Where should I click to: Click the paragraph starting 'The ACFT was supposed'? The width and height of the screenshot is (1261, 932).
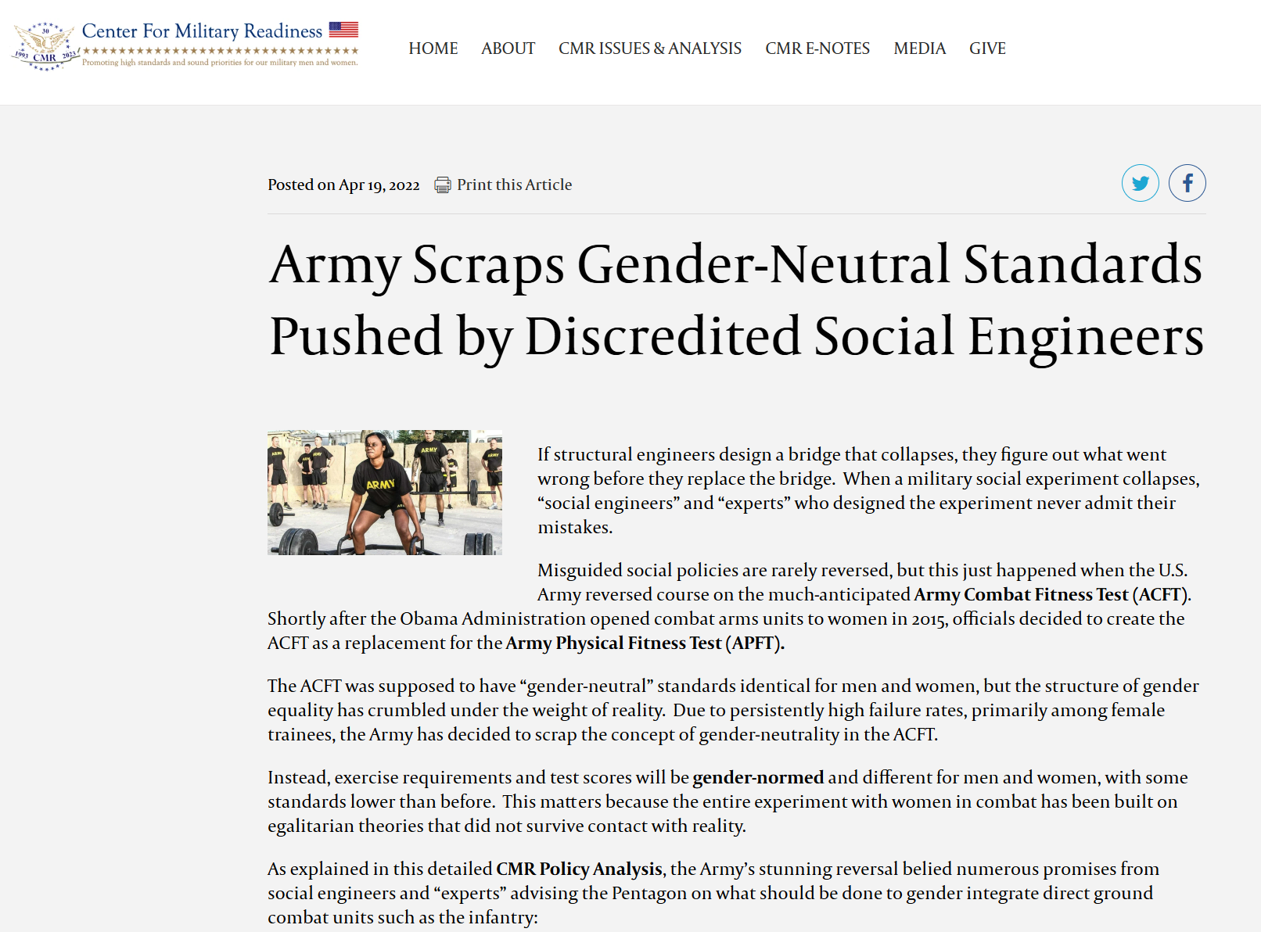pyautogui.click(x=734, y=710)
